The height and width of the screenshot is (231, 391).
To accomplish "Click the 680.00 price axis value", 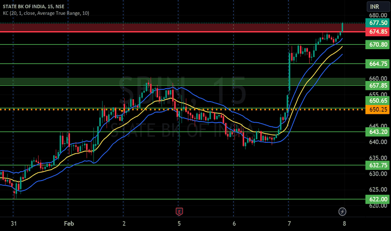I will click(378, 15).
